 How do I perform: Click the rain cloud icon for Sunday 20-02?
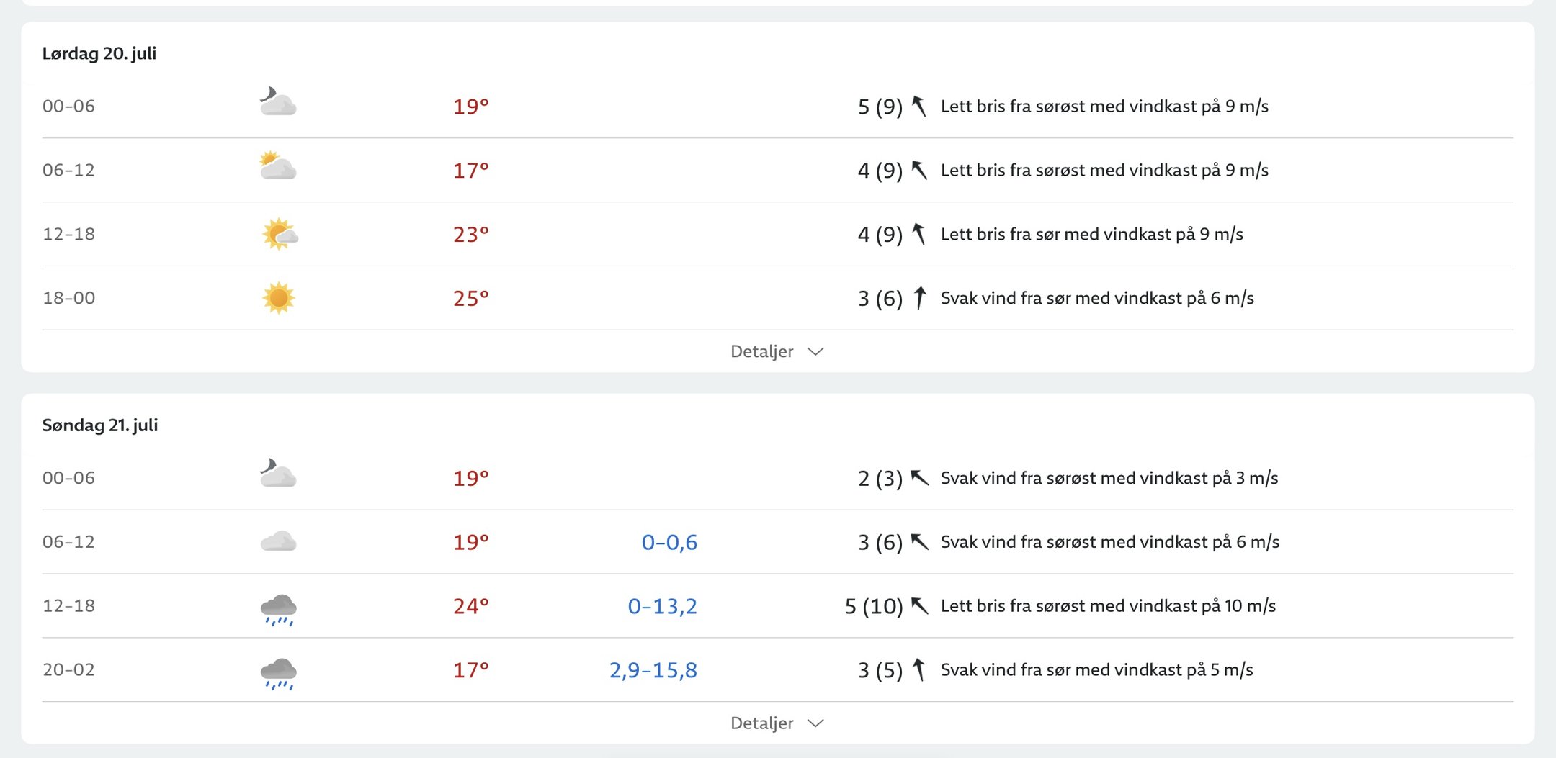point(279,672)
